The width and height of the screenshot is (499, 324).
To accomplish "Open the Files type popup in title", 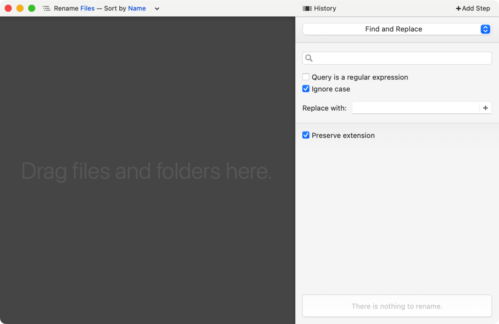I will [87, 8].
